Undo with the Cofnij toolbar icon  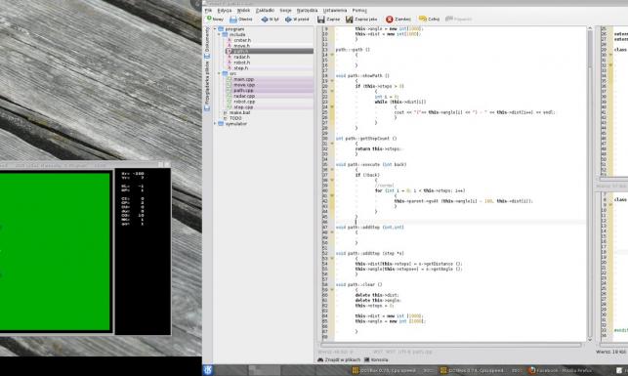point(423,19)
